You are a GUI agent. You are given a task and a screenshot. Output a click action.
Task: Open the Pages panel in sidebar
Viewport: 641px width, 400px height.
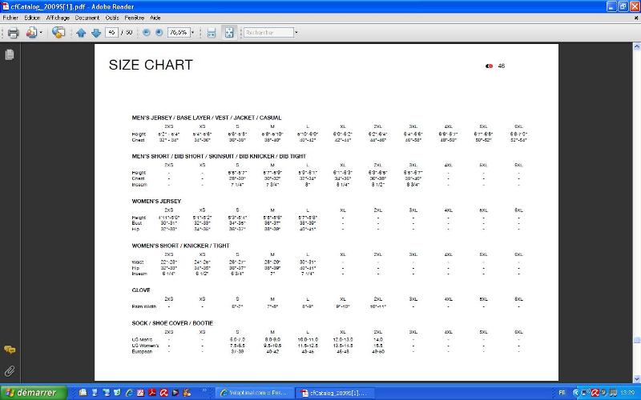10,54
